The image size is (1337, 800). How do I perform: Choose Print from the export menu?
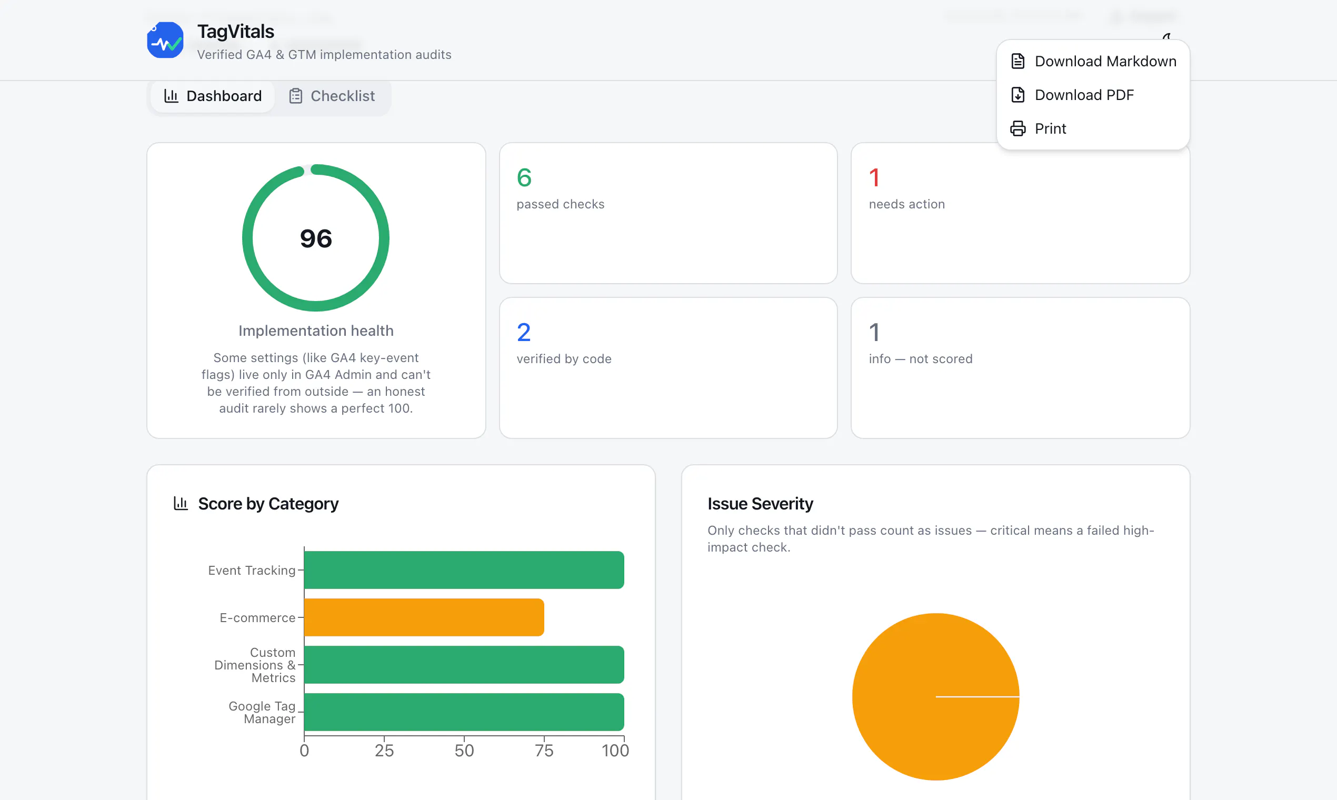[1093, 128]
